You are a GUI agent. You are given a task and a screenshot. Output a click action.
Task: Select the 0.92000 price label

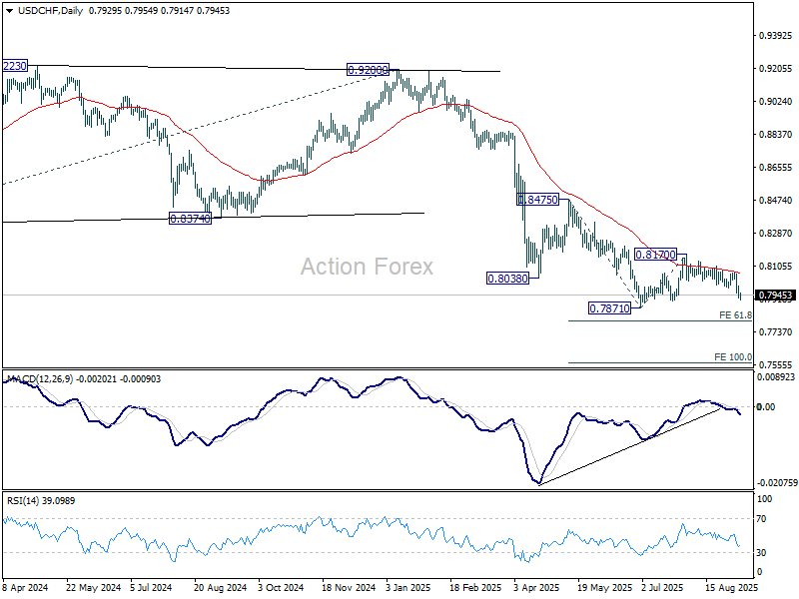[368, 70]
